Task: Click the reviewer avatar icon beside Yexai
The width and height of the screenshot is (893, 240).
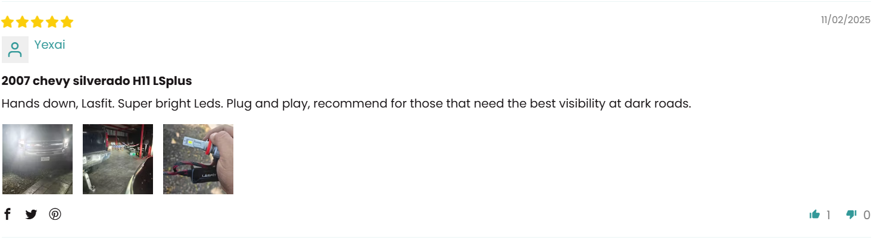Action: point(15,49)
